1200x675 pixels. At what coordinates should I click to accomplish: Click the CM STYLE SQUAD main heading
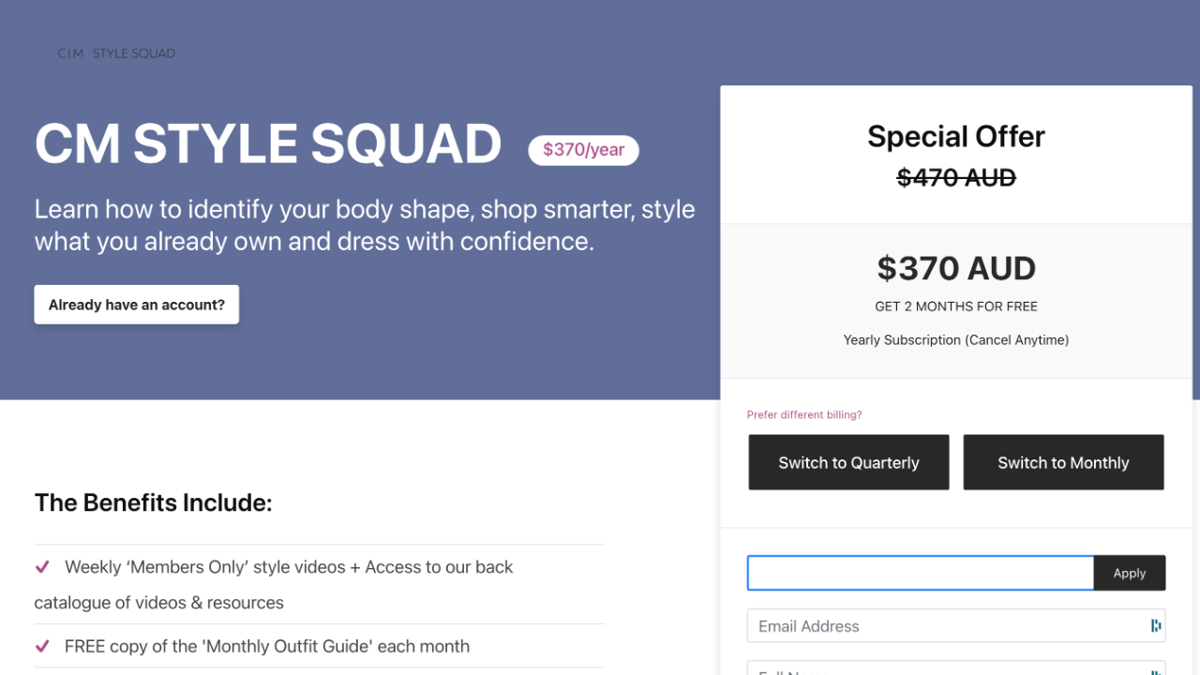(x=268, y=144)
